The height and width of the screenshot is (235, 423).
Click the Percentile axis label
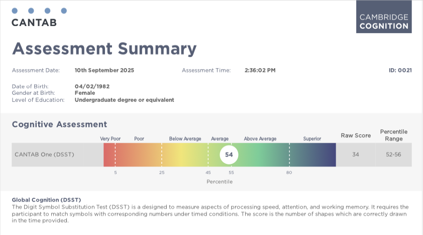(220, 182)
